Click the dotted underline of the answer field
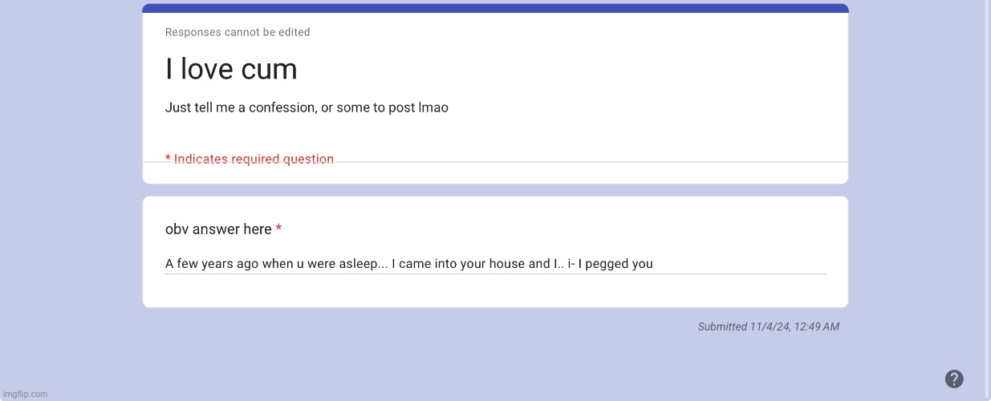Image resolution: width=991 pixels, height=401 pixels. [495, 274]
